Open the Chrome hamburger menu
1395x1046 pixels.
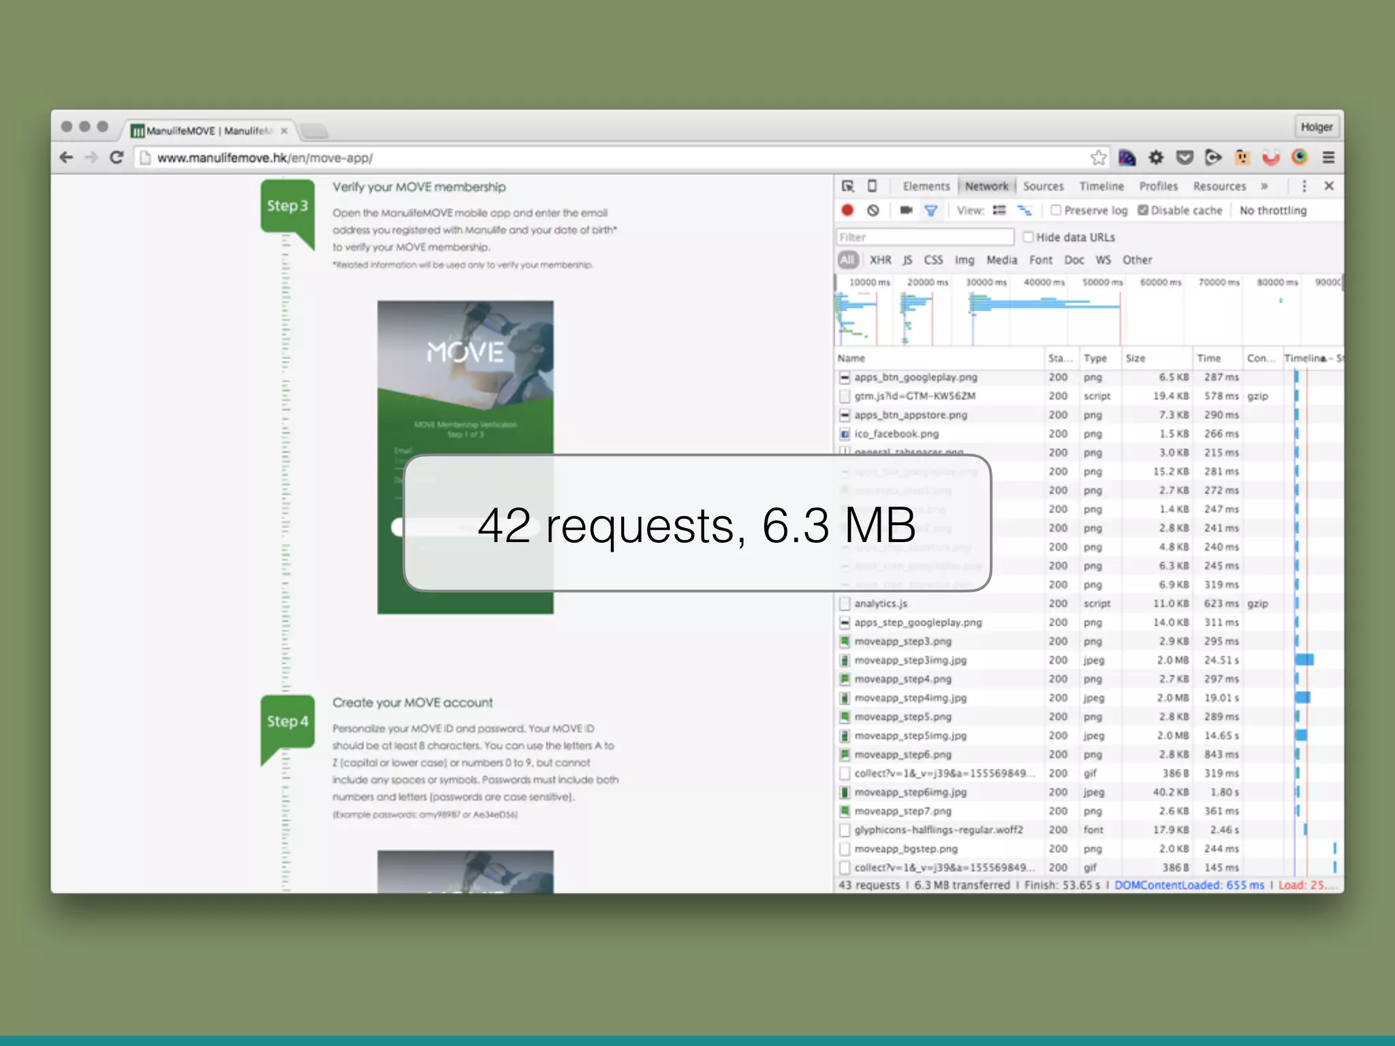[1328, 157]
